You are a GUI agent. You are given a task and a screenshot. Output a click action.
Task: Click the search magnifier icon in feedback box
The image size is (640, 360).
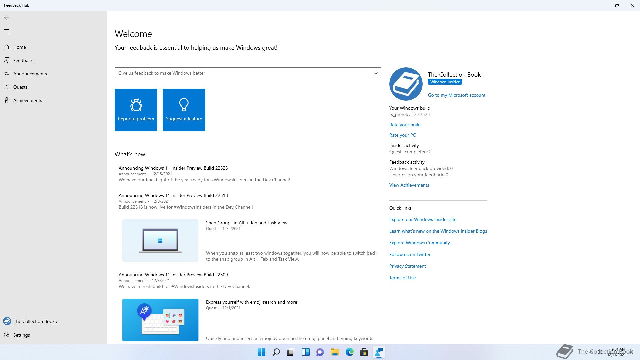pyautogui.click(x=376, y=73)
